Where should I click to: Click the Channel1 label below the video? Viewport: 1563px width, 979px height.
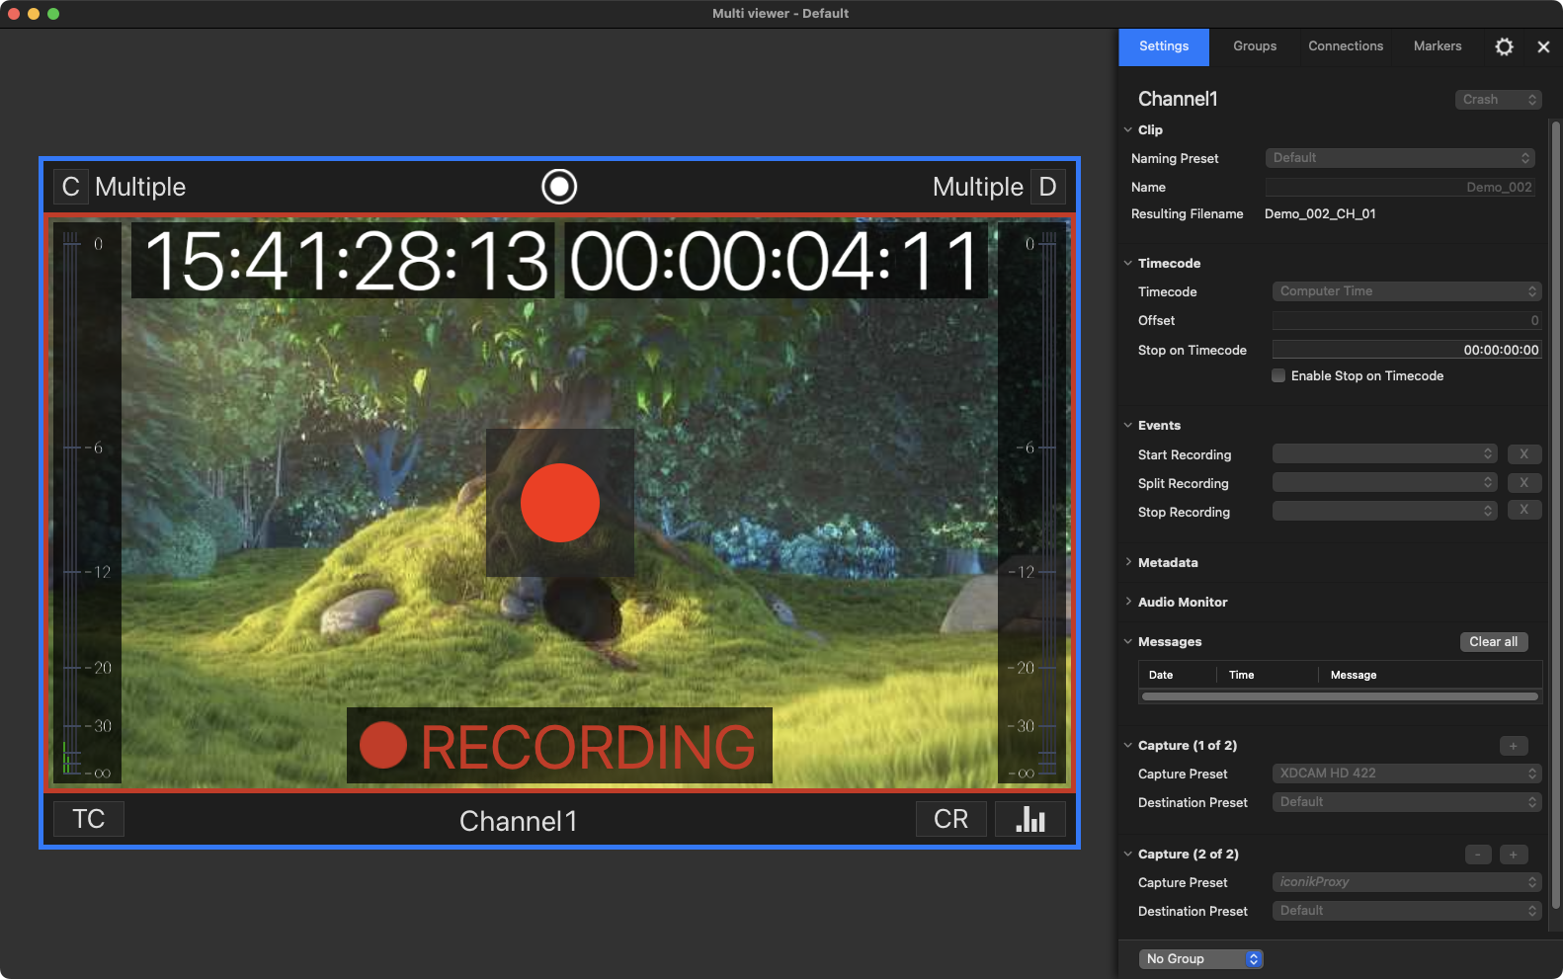pos(519,821)
